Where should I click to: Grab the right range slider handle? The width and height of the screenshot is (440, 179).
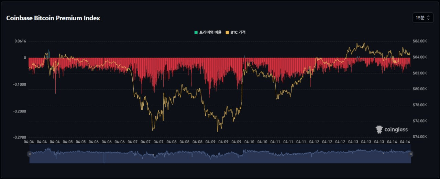coord(411,154)
